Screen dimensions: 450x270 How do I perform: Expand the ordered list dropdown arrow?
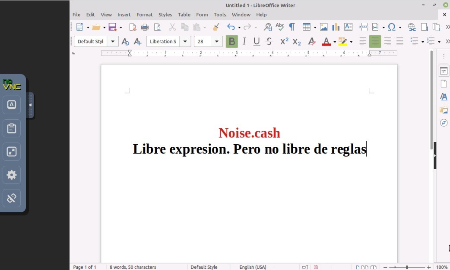point(439,42)
